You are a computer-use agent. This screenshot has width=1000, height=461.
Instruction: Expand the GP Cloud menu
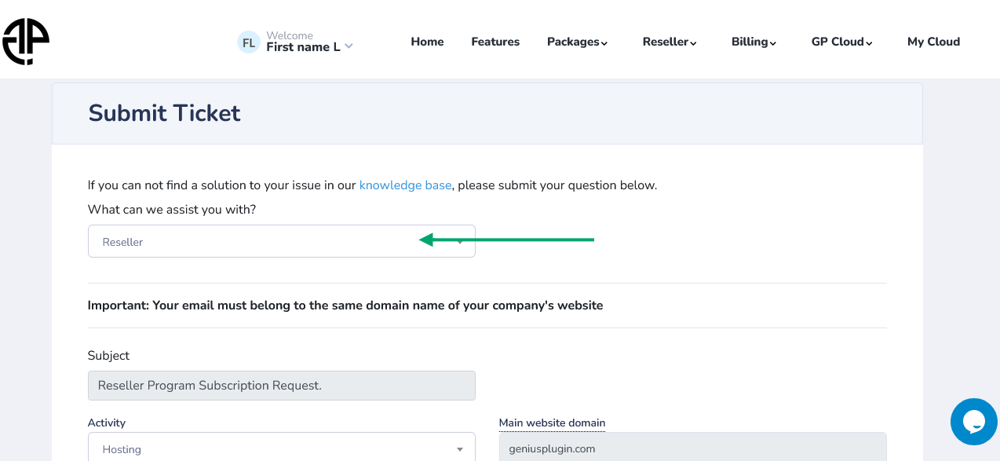click(x=842, y=42)
